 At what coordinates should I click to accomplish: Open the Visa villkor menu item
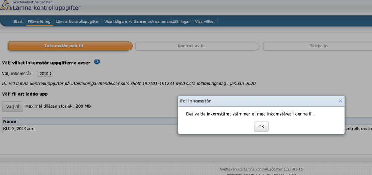(x=205, y=21)
